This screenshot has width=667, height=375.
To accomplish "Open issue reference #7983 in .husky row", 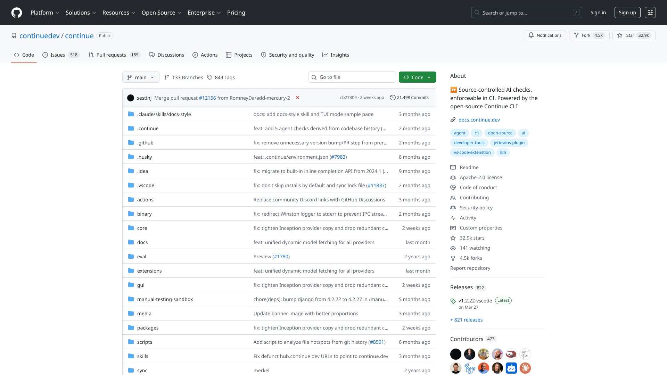I will coord(338,157).
